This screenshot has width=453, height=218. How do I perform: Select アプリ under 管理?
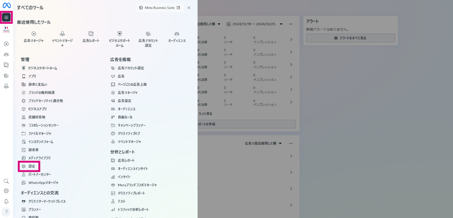click(x=29, y=76)
